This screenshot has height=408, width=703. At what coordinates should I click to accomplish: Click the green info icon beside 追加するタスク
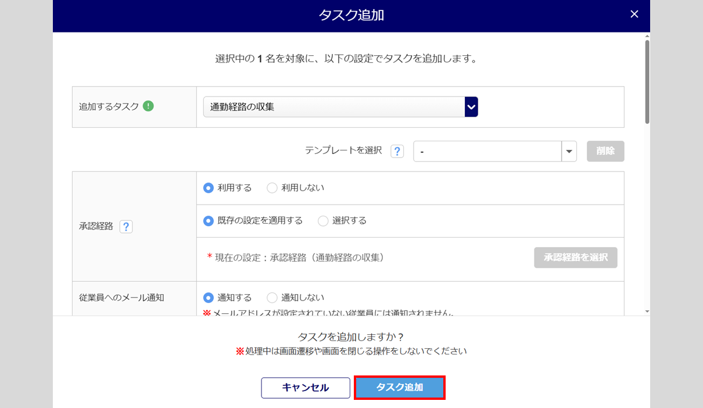(148, 106)
